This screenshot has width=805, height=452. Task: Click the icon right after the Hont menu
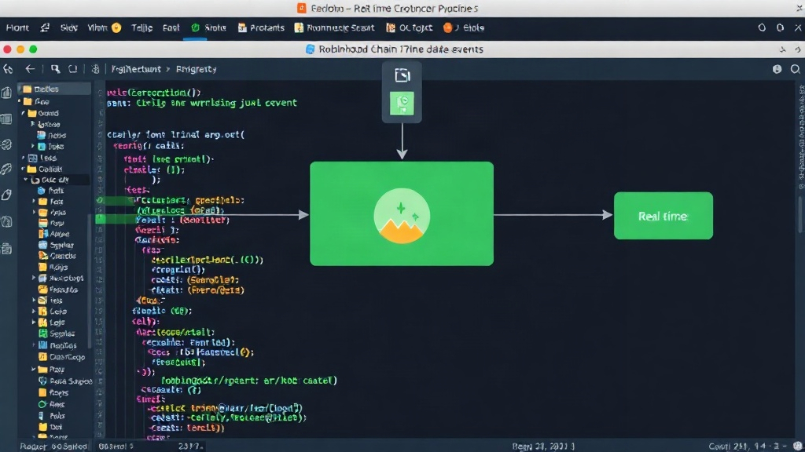point(45,27)
